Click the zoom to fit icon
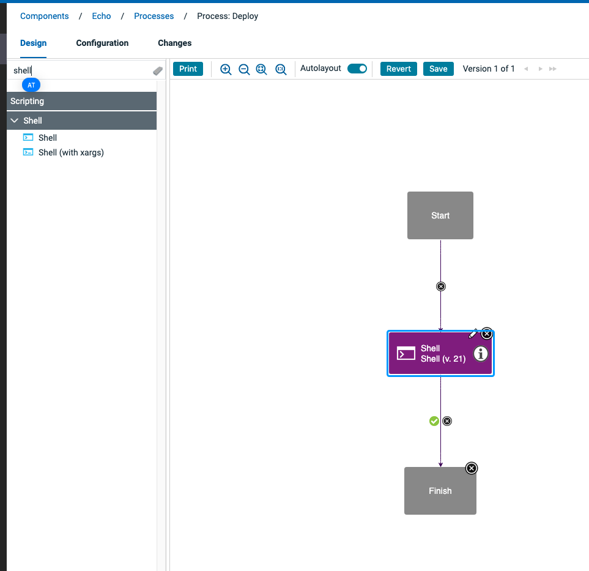Viewport: 589px width, 571px height. (262, 69)
